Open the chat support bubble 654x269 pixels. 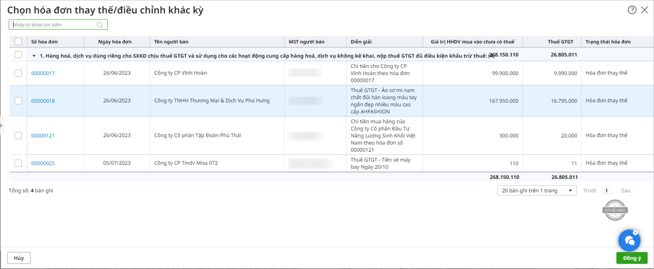(629, 240)
